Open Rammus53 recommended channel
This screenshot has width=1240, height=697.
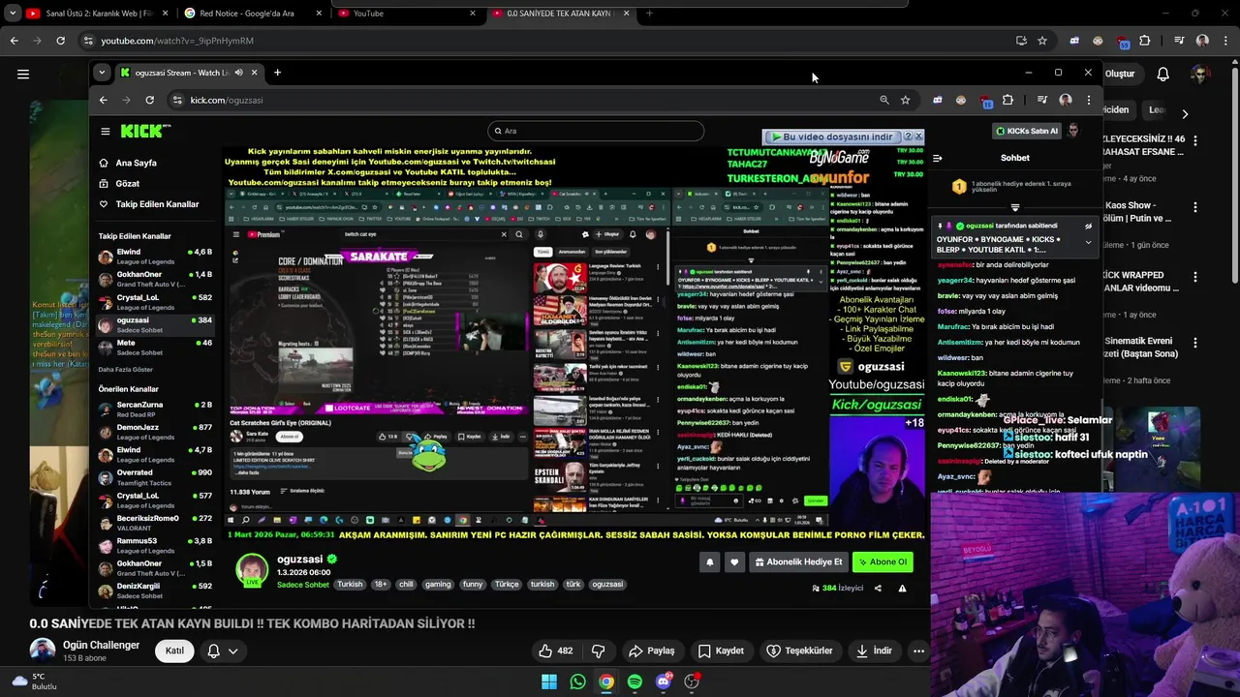click(x=155, y=545)
